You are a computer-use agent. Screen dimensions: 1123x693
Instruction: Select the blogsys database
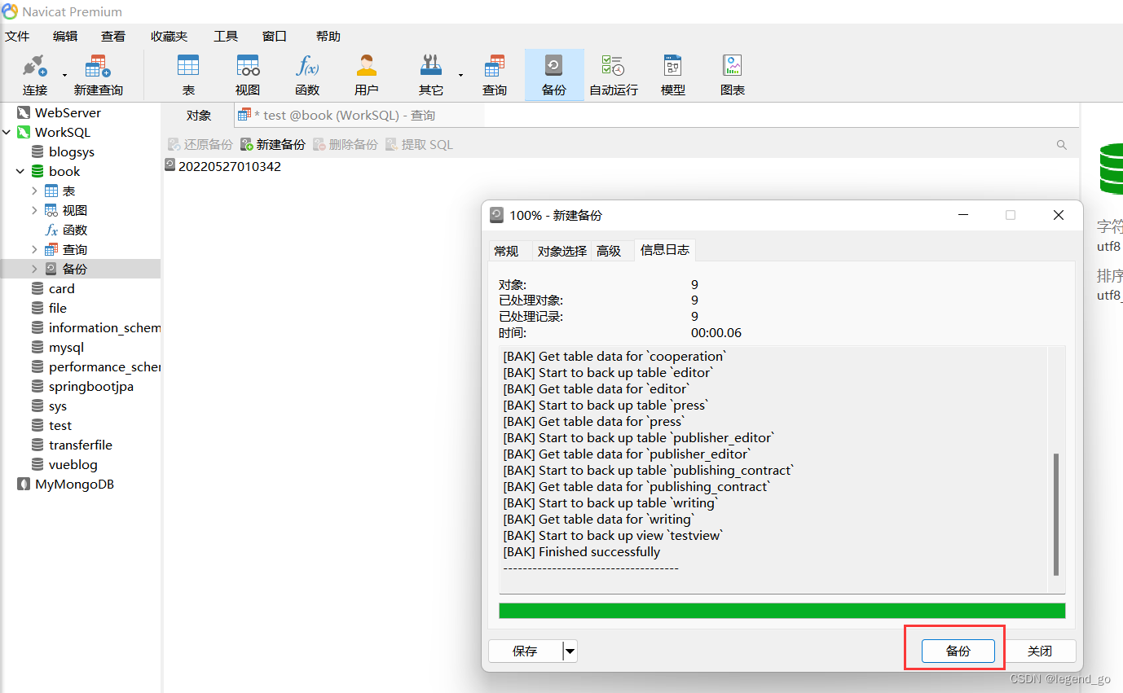pos(71,151)
